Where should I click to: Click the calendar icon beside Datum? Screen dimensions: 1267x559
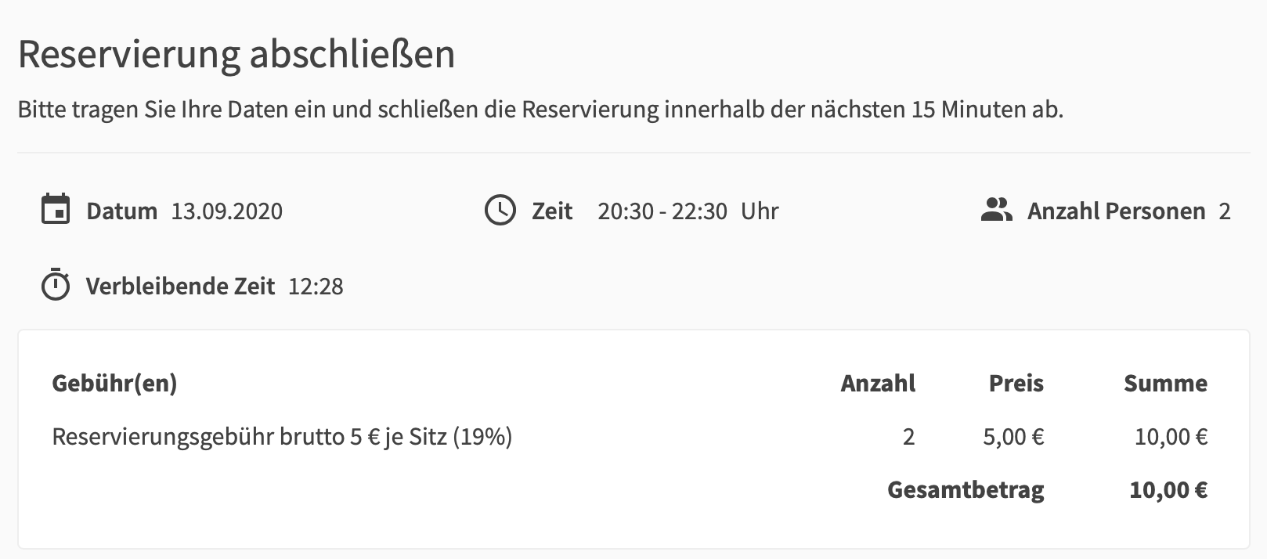55,210
